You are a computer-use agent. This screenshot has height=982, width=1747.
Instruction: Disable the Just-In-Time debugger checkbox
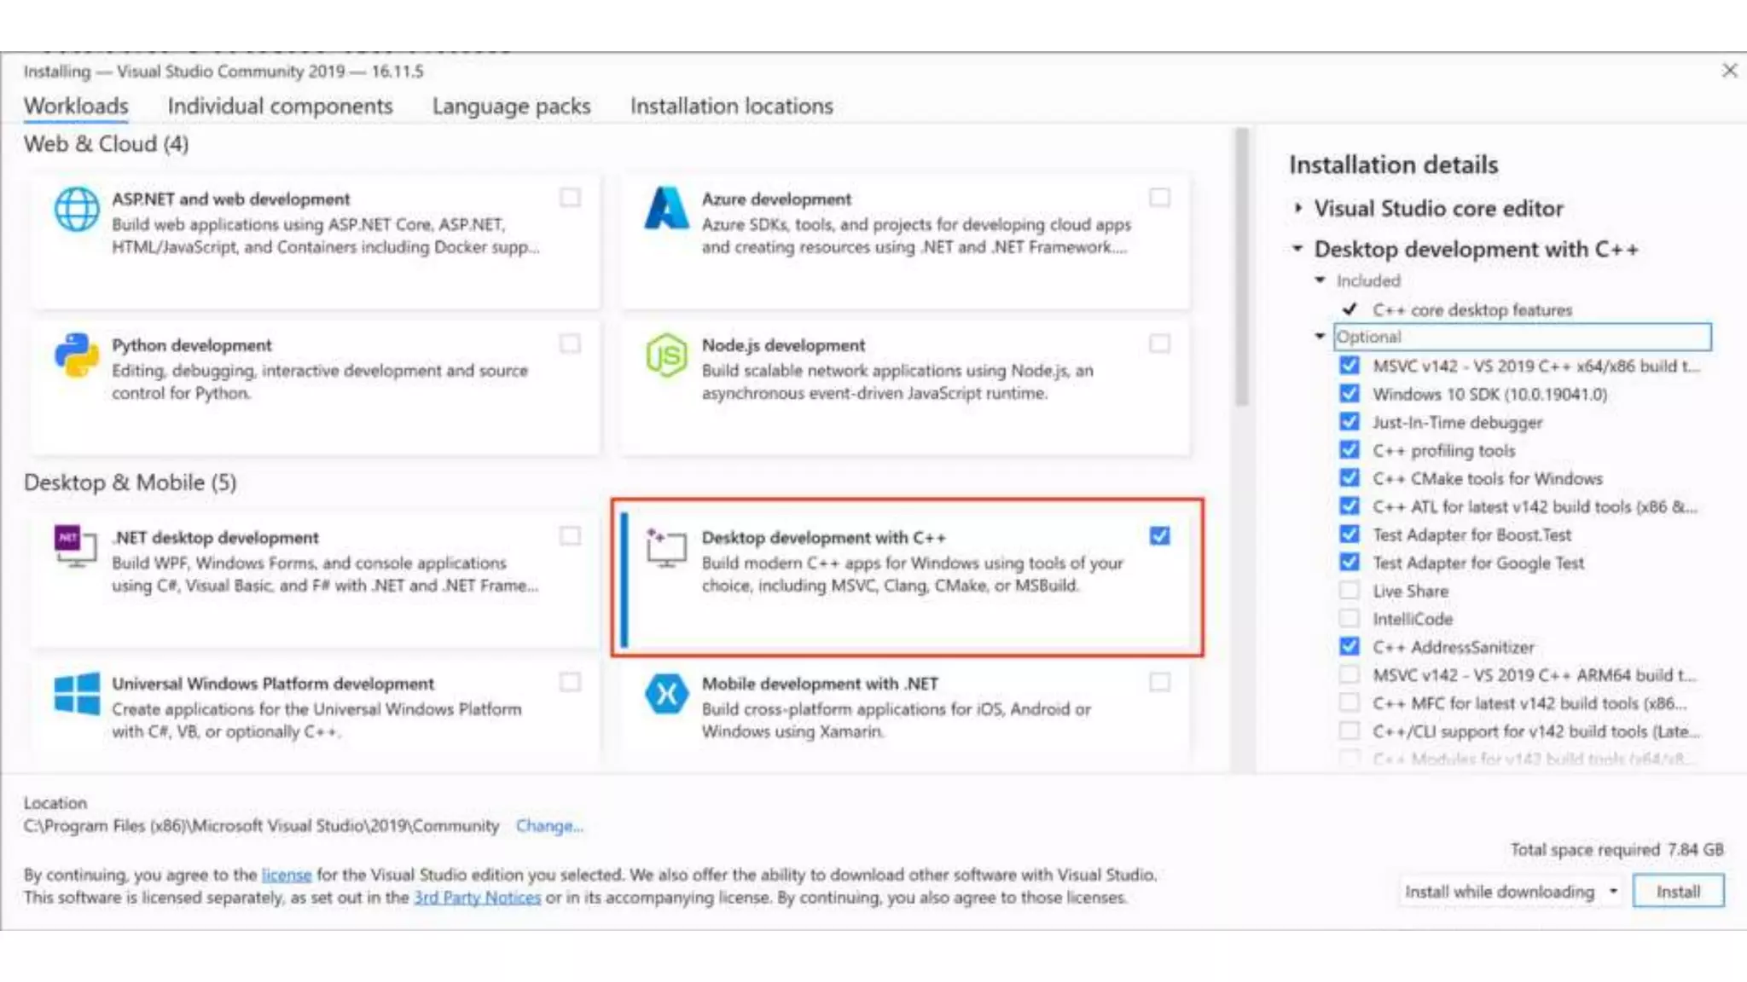coord(1349,422)
